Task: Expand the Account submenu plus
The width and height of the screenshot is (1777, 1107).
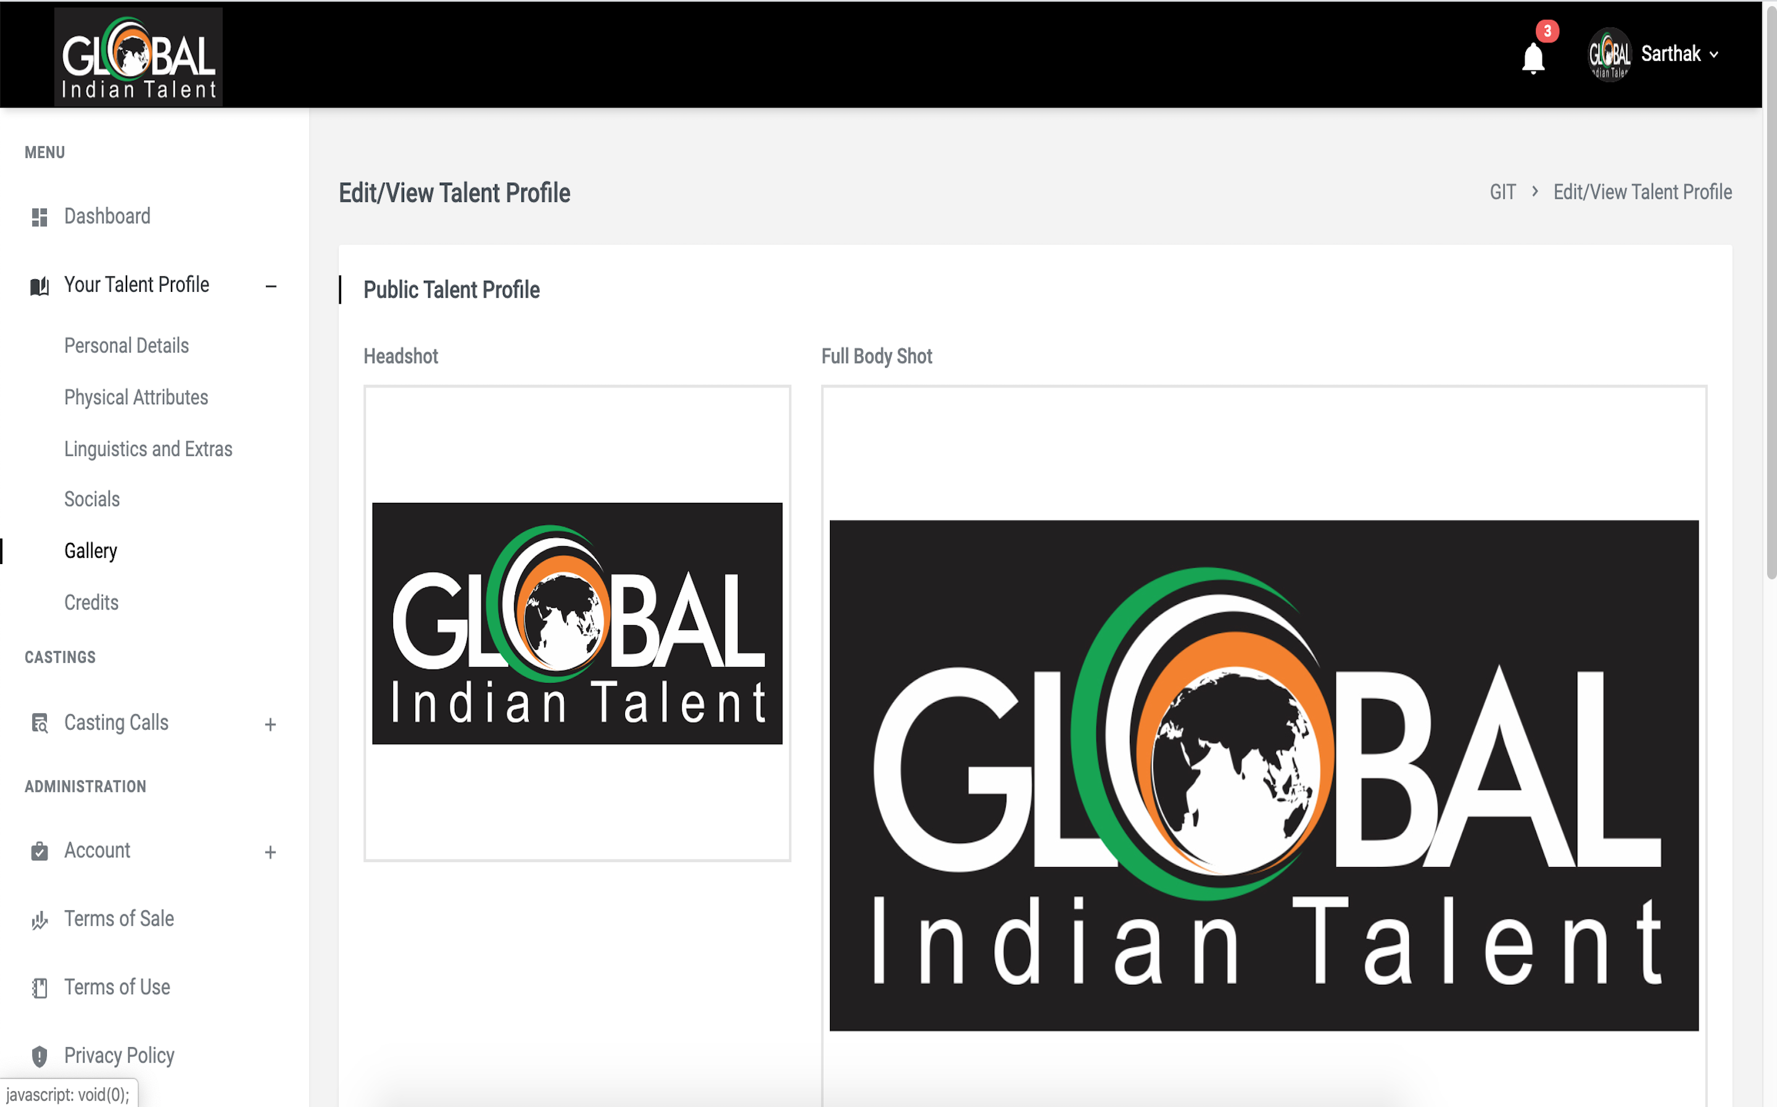Action: click(x=270, y=852)
